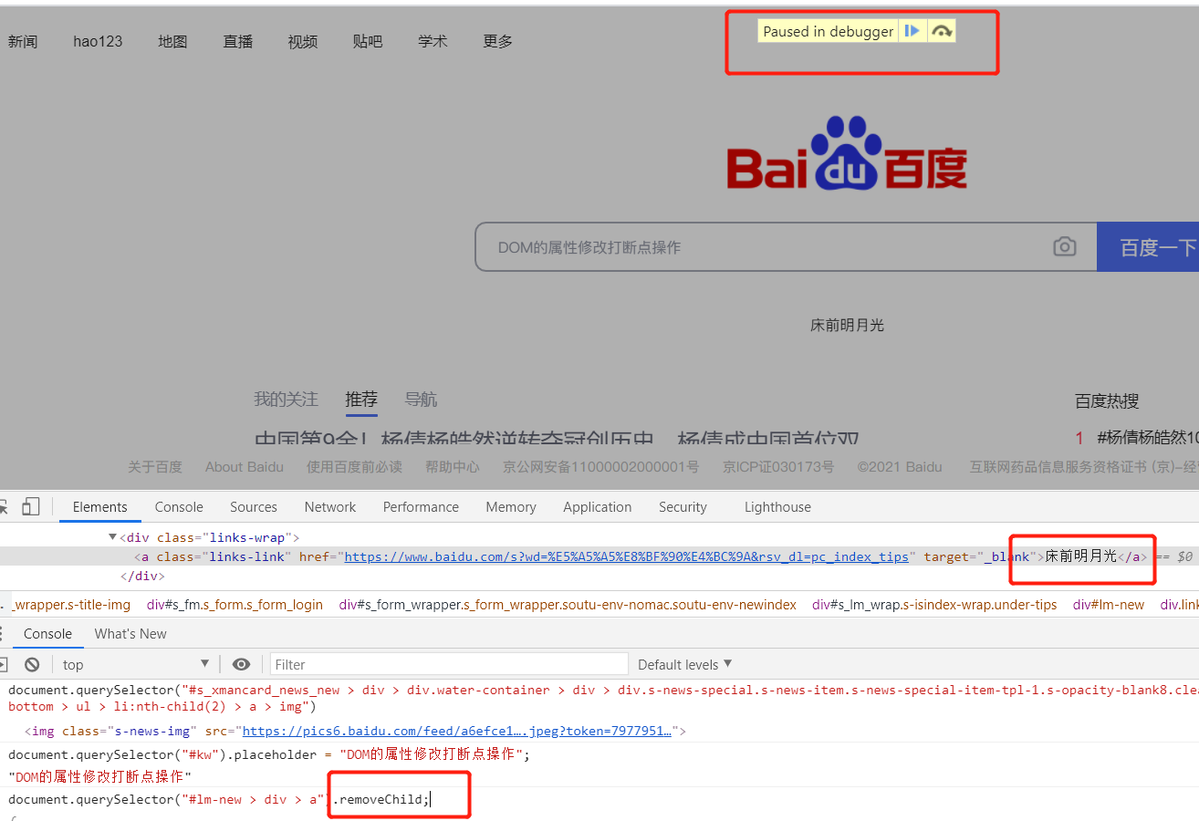Image resolution: width=1199 pixels, height=821 pixels.
Task: Select div#s_lm_wrap breadcrumb
Action: coord(934,605)
